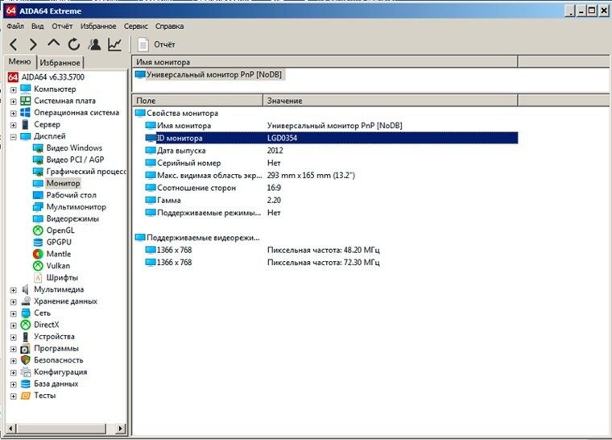The image size is (612, 440).
Task: Select Универсальный монитор PnP [NoDB] in top list
Action: pos(209,74)
